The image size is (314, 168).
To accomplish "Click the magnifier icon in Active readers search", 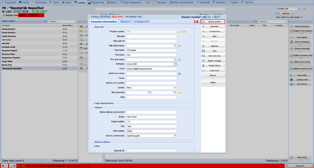I will 75,21.
